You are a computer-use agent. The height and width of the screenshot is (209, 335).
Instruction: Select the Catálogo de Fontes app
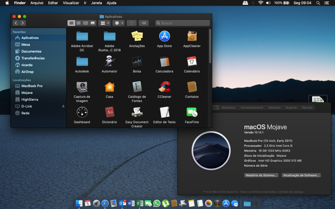pyautogui.click(x=137, y=87)
